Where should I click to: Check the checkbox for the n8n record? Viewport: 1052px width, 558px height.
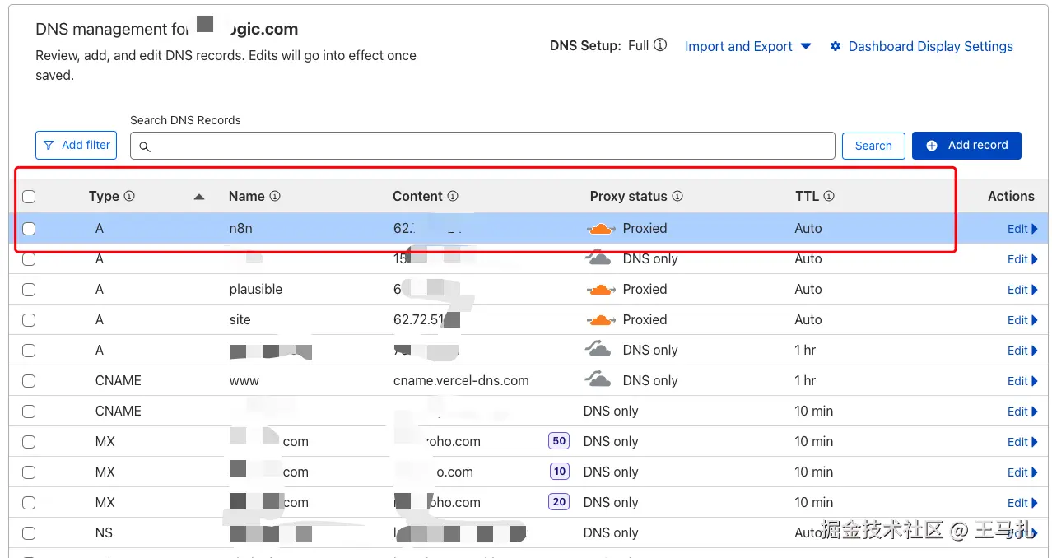[x=29, y=229]
